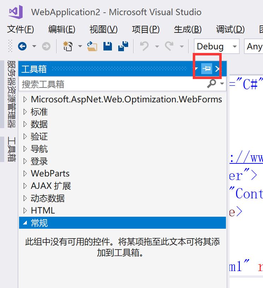
Task: Close the 工具箱 panel with X
Action: pos(217,69)
